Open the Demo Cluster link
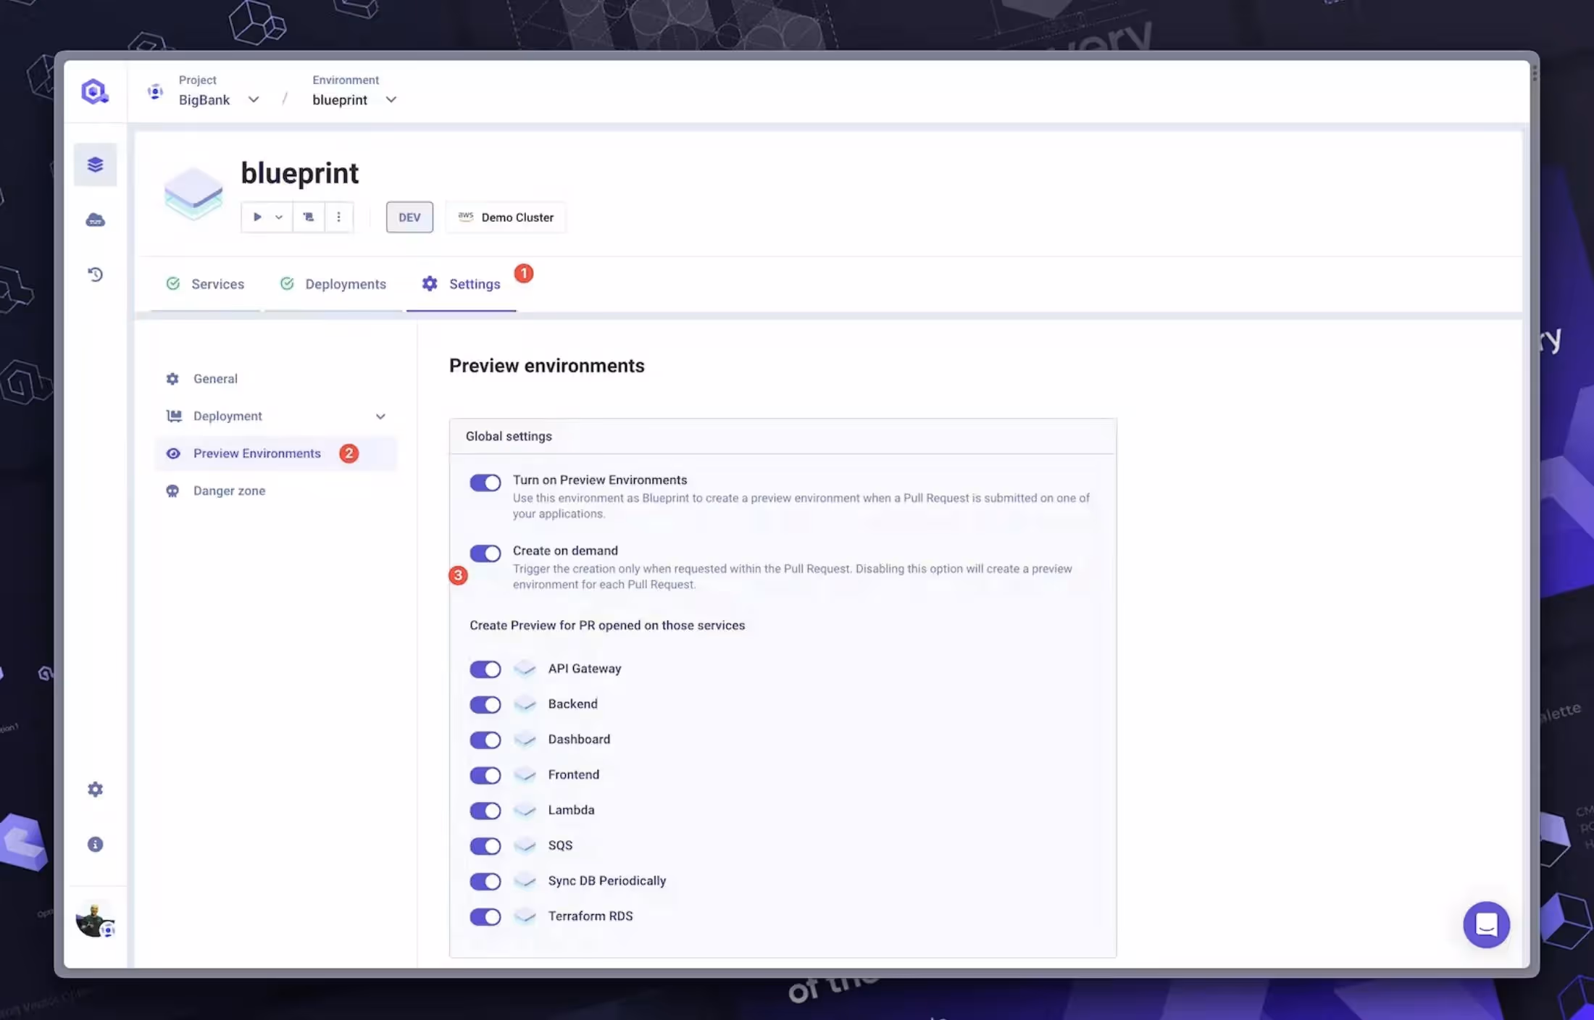 pos(506,217)
